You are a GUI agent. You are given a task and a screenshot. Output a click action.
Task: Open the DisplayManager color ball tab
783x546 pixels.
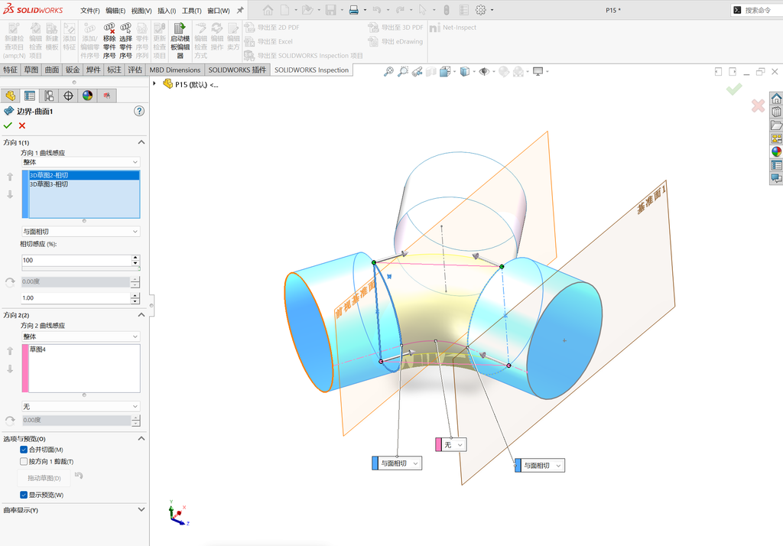[87, 96]
